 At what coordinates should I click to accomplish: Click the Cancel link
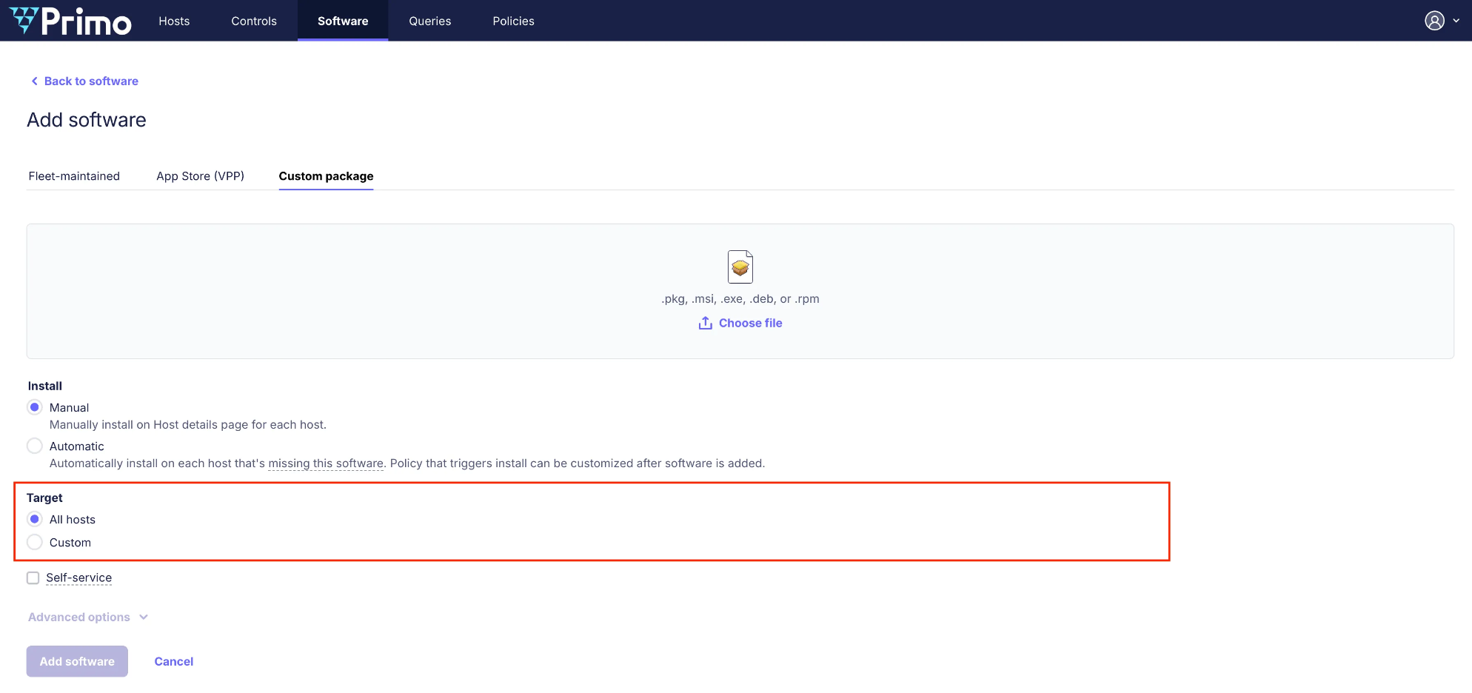173,661
